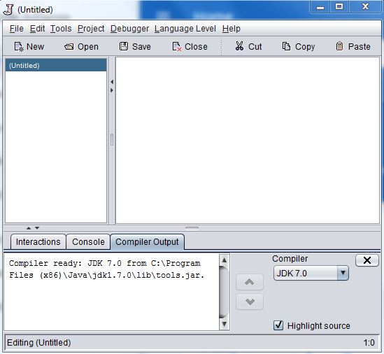The height and width of the screenshot is (354, 384).
Task: Open the Tools menu
Action: [x=61, y=29]
